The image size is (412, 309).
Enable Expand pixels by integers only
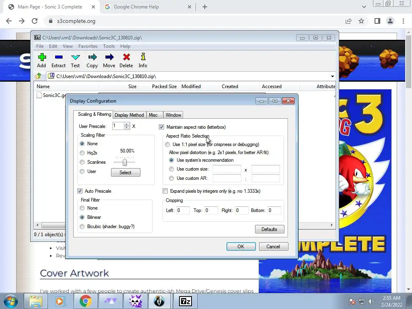pos(165,191)
